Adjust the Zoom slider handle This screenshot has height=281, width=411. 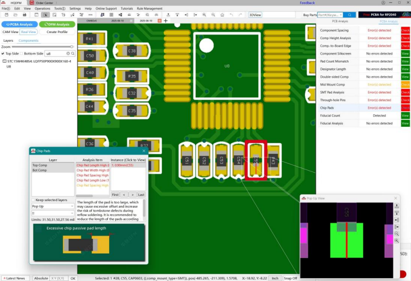click(x=72, y=47)
